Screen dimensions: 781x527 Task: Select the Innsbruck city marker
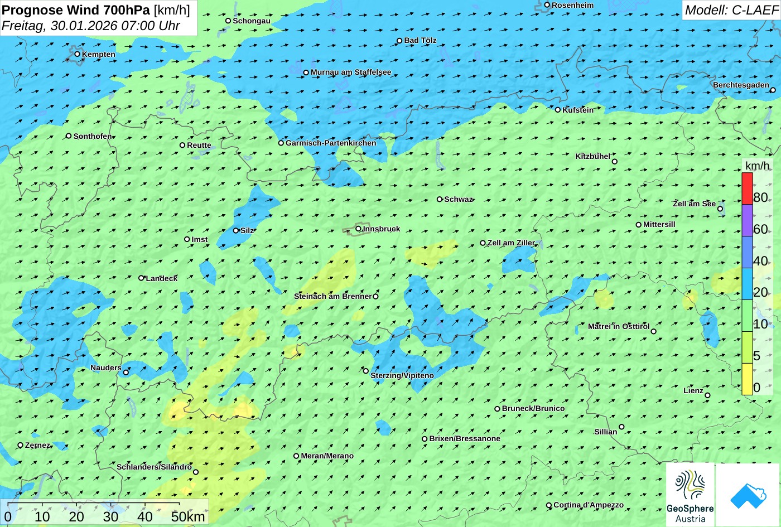click(358, 229)
